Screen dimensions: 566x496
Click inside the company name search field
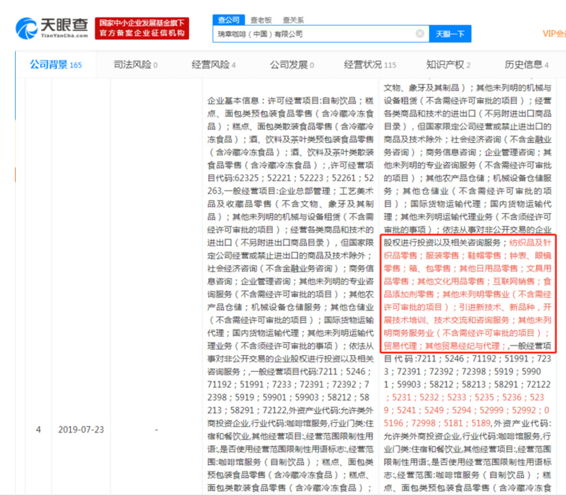click(318, 33)
